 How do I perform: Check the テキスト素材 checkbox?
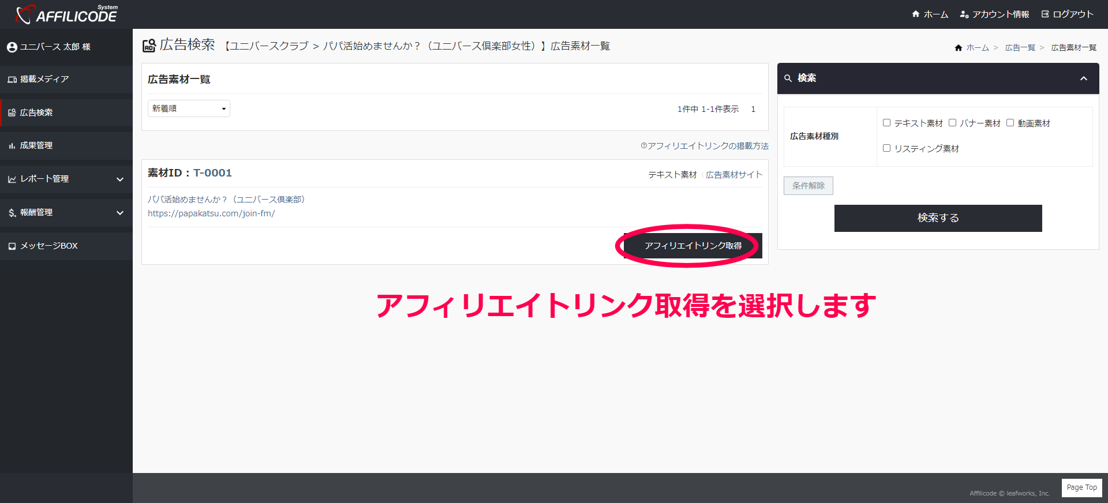(886, 123)
